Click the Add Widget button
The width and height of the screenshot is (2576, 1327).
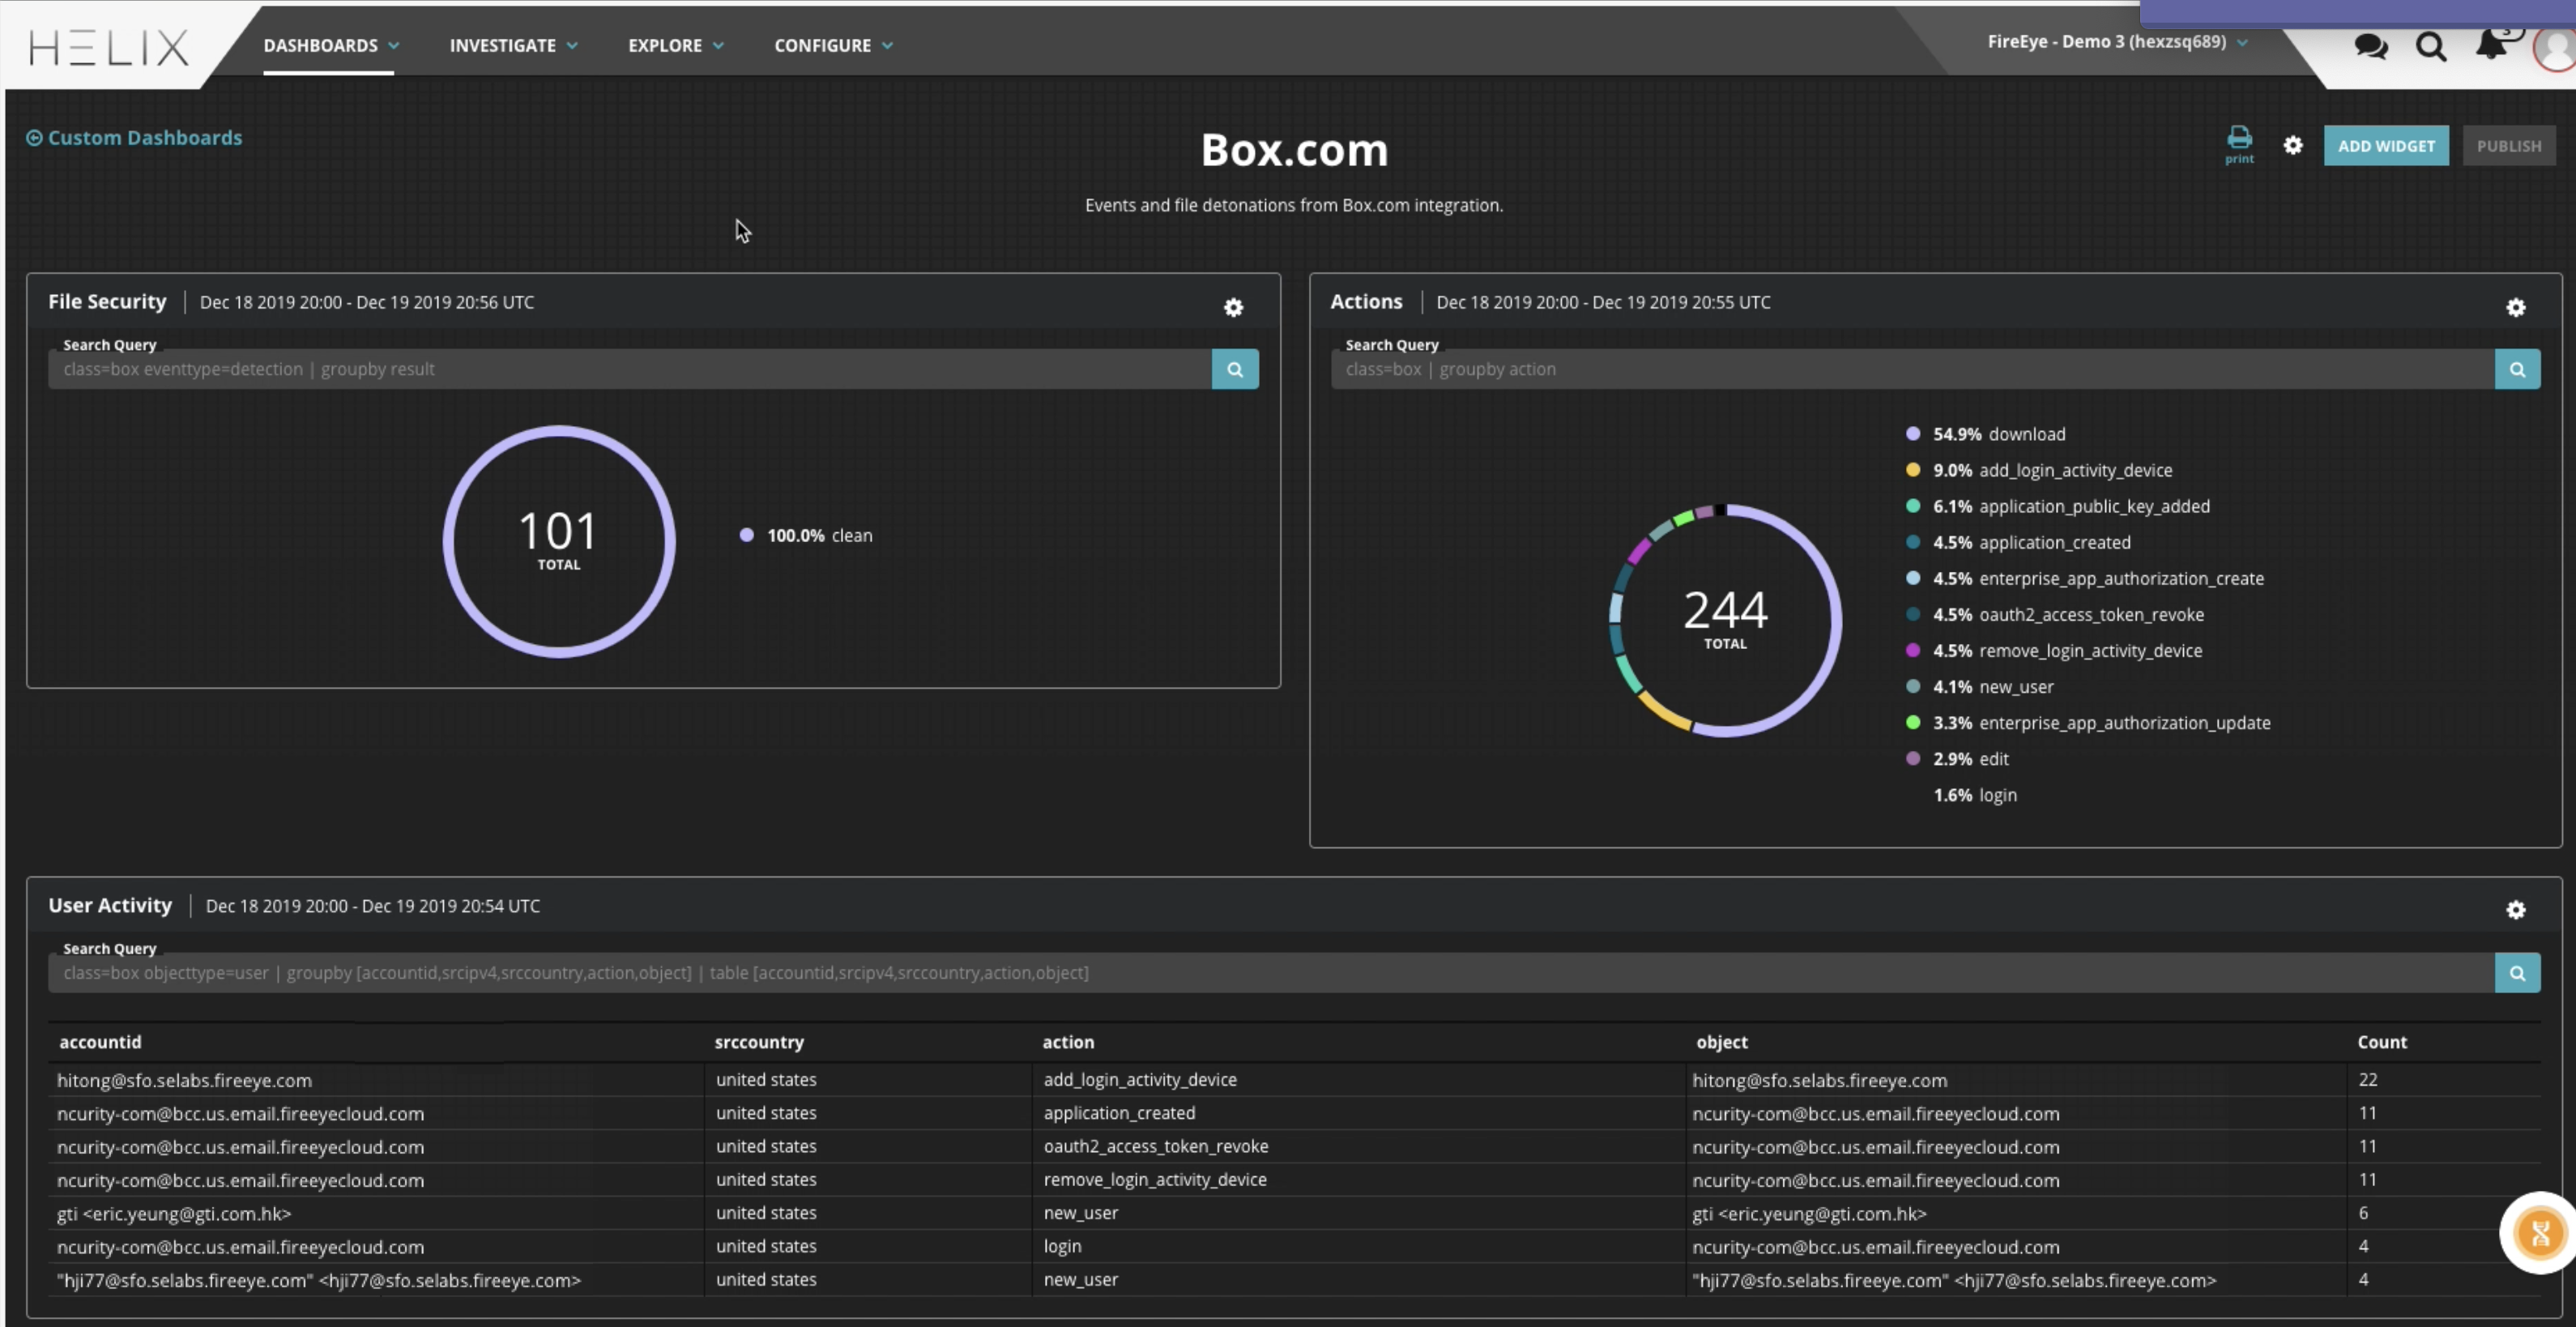[2386, 146]
